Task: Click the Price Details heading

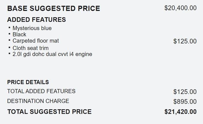Action: [x=28, y=82]
